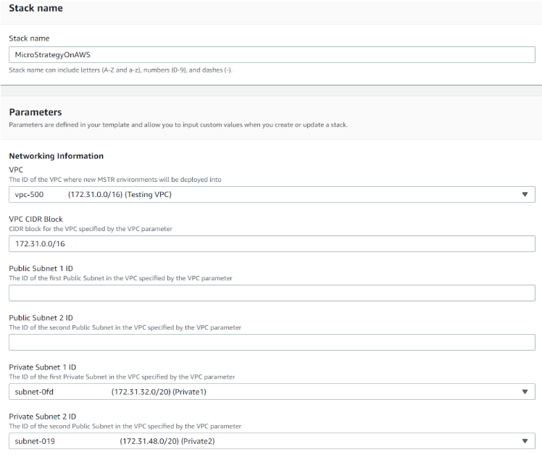Select the 'Stack name' section heading
Viewport: 542px width, 460px height.
(36, 8)
